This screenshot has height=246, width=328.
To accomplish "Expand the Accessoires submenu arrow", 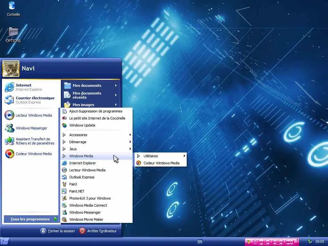I will [130, 135].
